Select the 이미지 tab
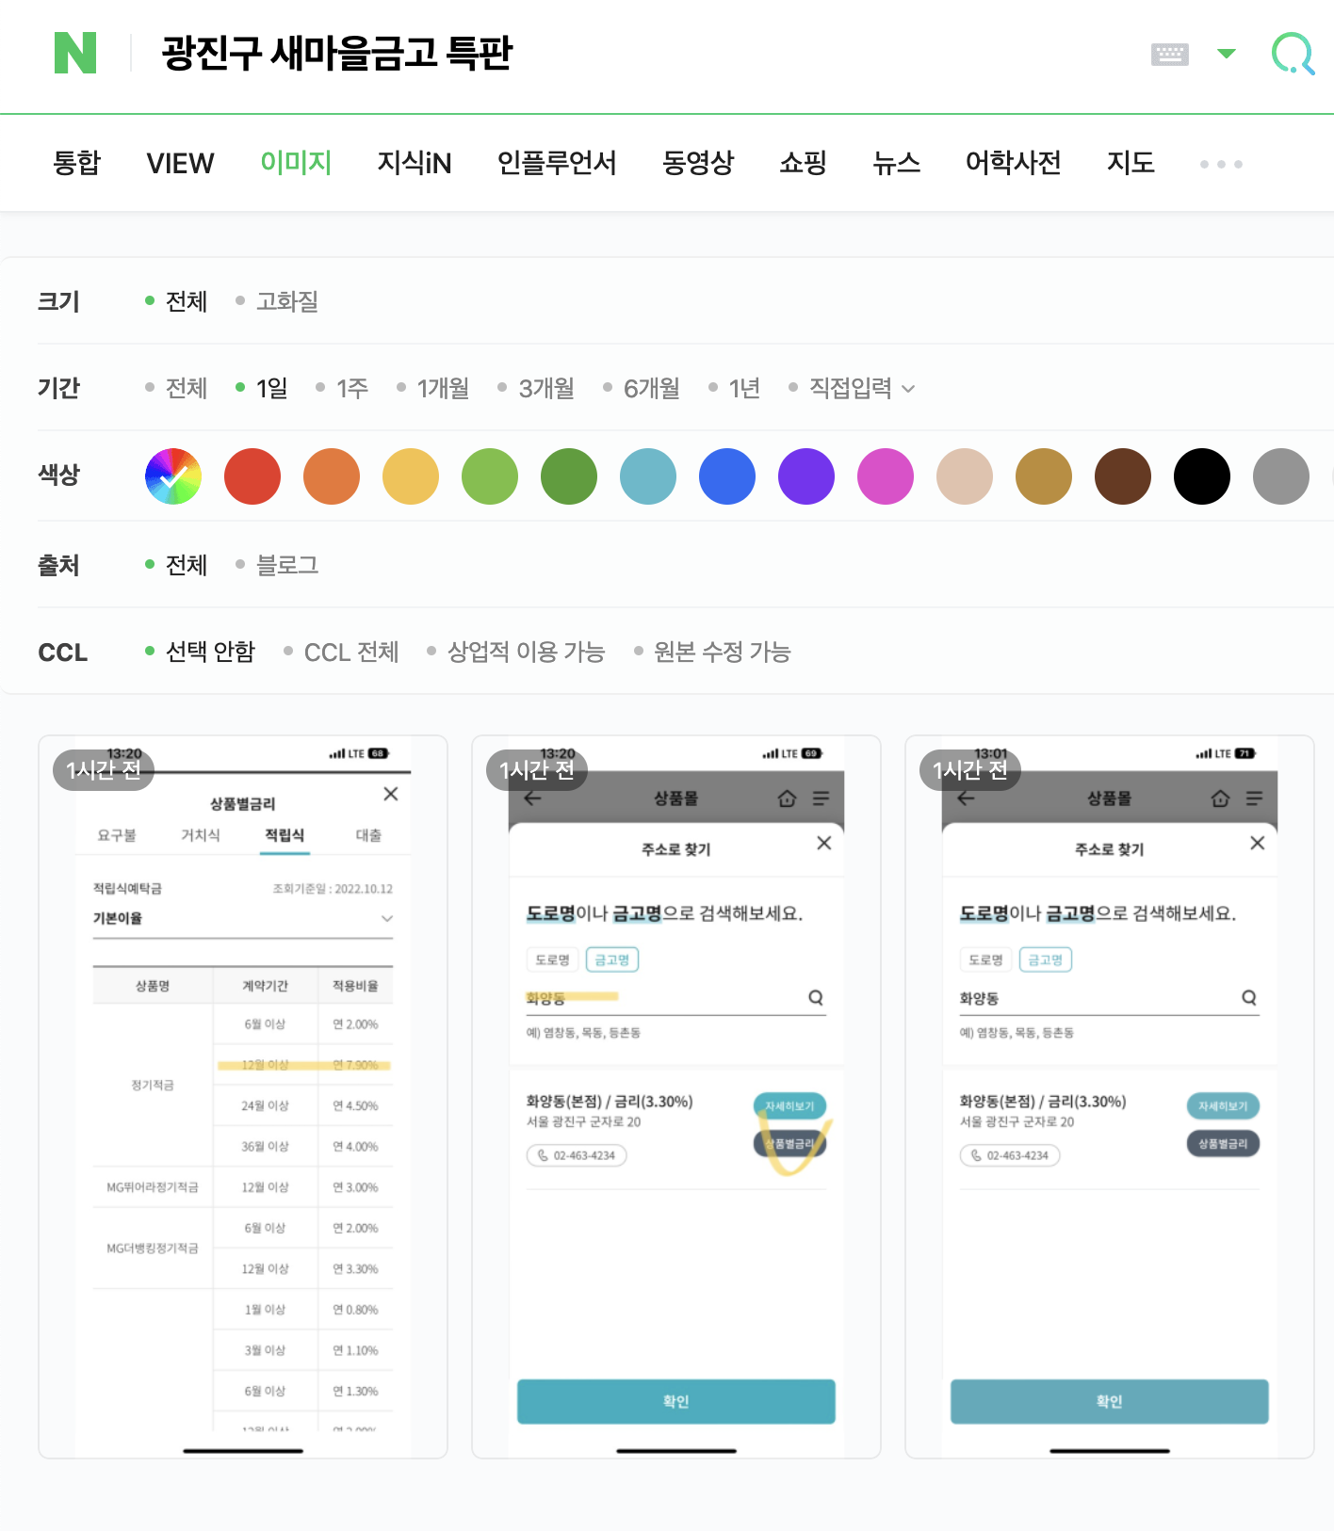This screenshot has height=1531, width=1334. [296, 163]
